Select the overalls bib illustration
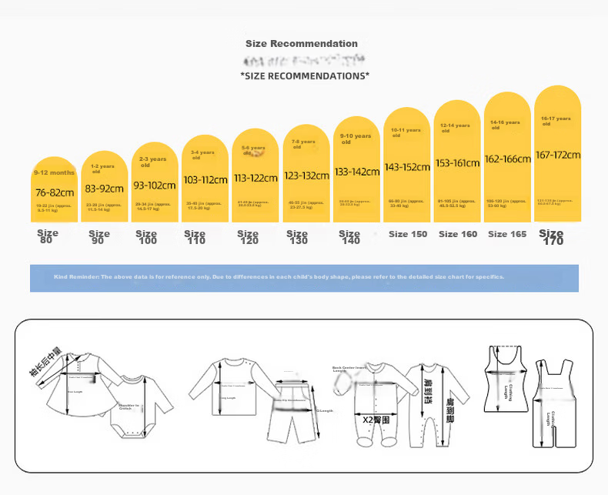This screenshot has width=608, height=495. tap(554, 403)
